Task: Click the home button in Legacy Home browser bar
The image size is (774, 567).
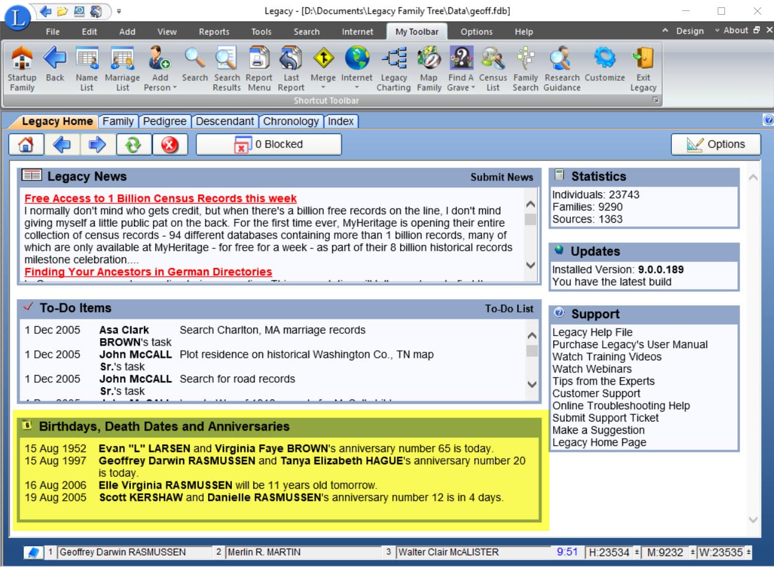Action: coord(26,144)
